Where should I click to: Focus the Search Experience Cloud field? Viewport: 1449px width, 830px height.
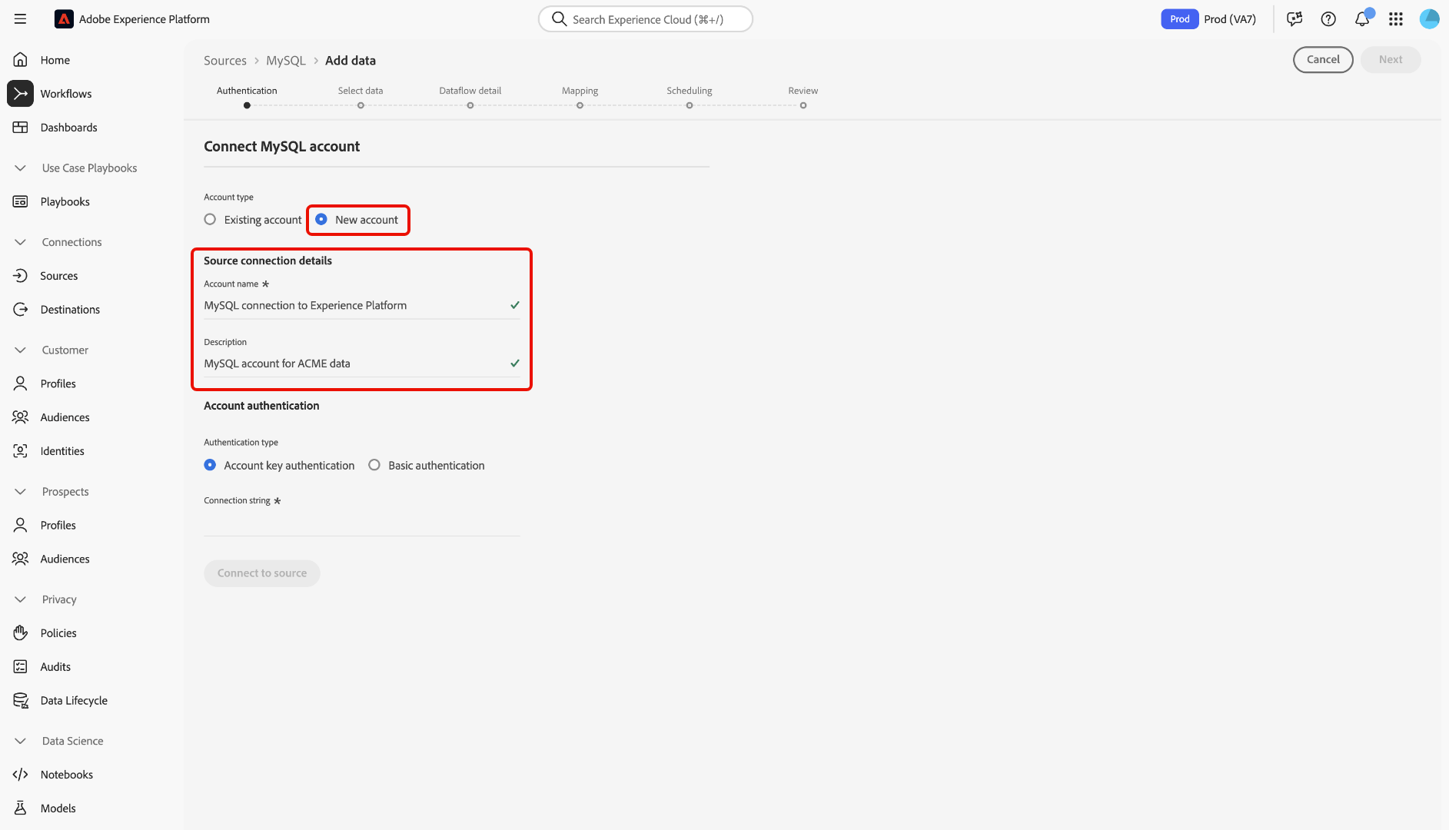click(646, 19)
